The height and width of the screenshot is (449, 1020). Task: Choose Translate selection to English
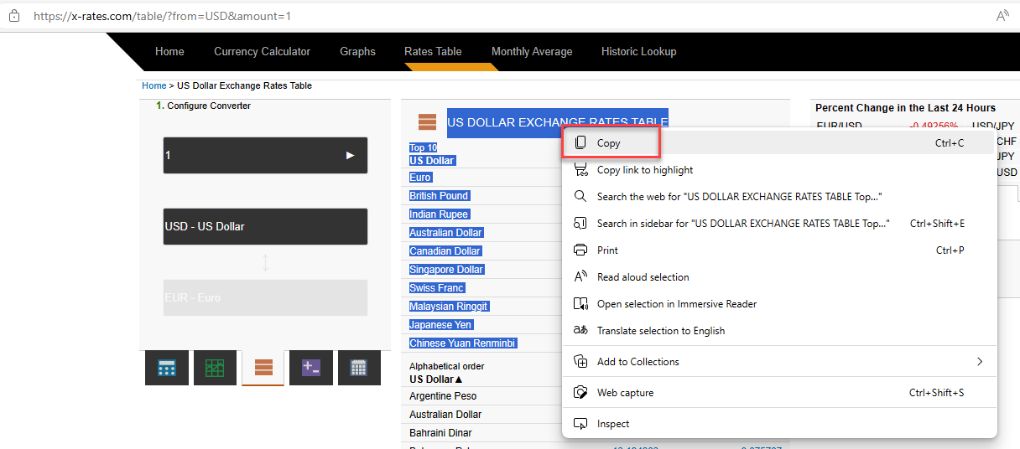tap(779, 331)
